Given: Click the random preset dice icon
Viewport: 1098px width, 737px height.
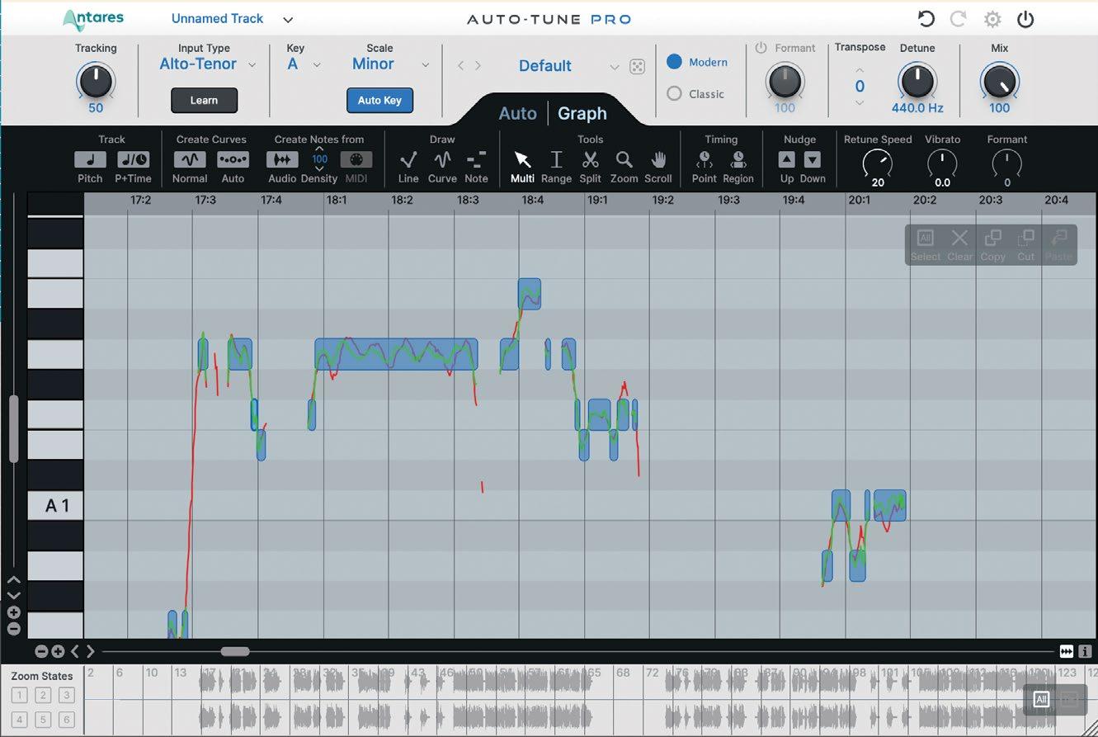Looking at the screenshot, I should click(x=637, y=67).
